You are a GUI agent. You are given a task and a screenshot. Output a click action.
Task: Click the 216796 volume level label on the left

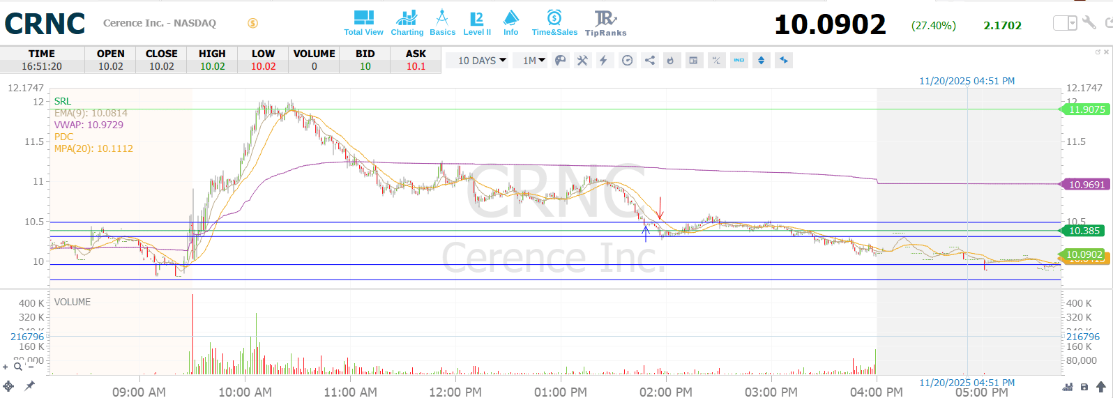click(26, 337)
